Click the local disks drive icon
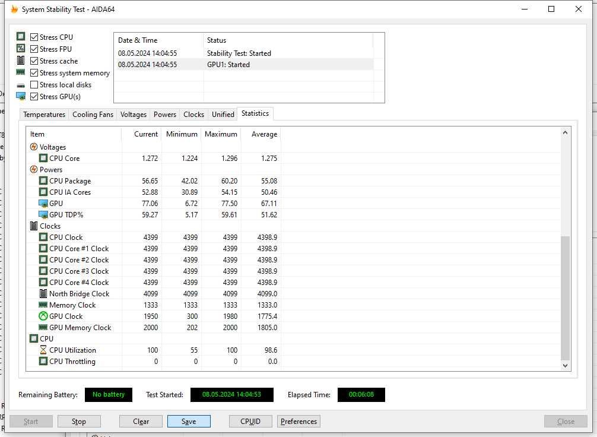The width and height of the screenshot is (597, 437). coord(21,85)
